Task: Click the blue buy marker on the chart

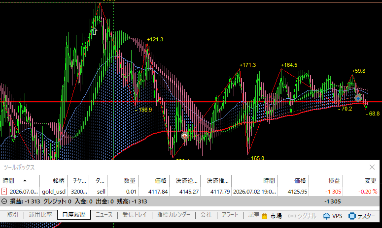Action: point(358,98)
